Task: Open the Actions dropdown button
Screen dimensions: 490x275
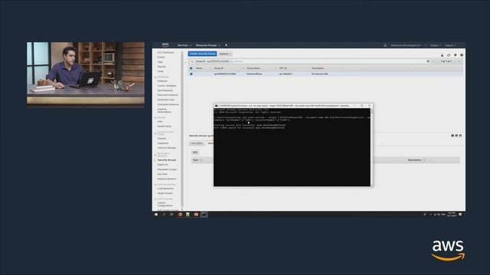Action: coord(225,54)
